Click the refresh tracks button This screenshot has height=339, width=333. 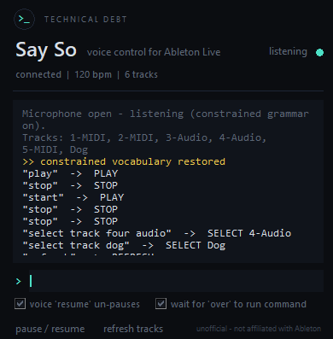(133, 329)
